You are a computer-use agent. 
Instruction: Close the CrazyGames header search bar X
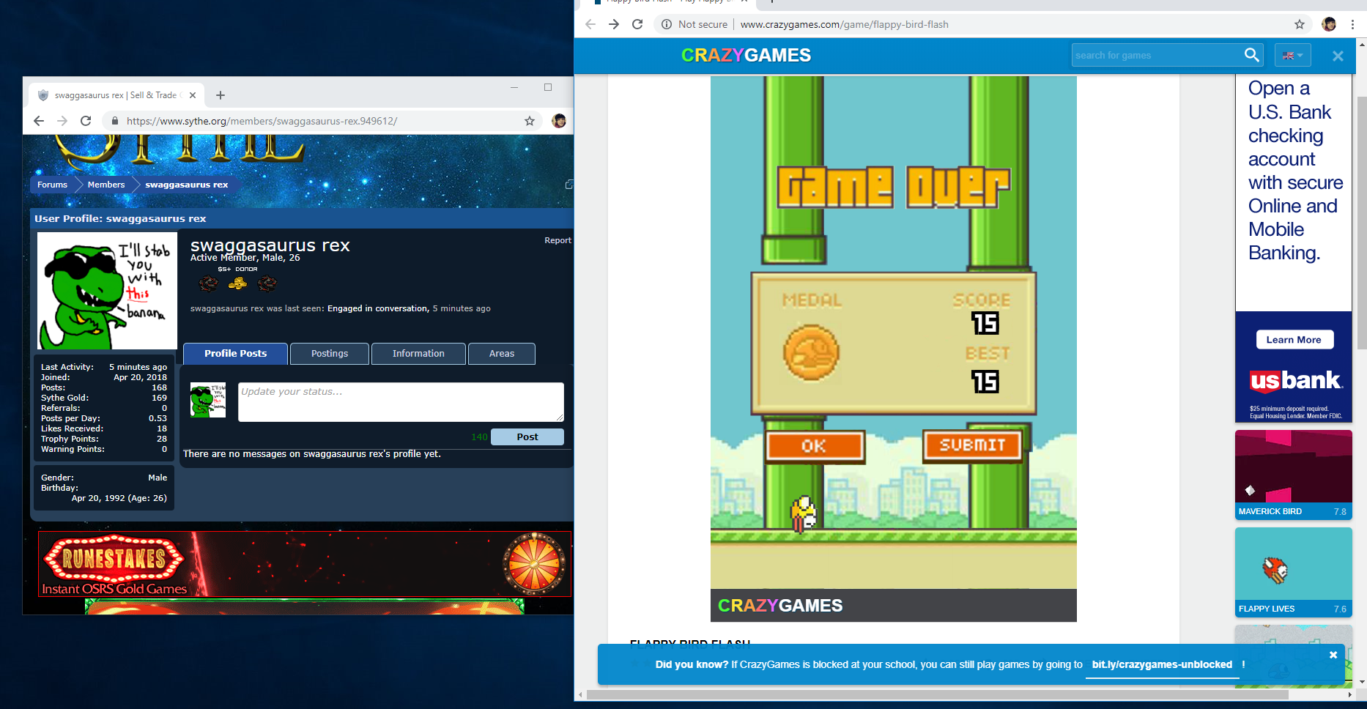[x=1338, y=56]
